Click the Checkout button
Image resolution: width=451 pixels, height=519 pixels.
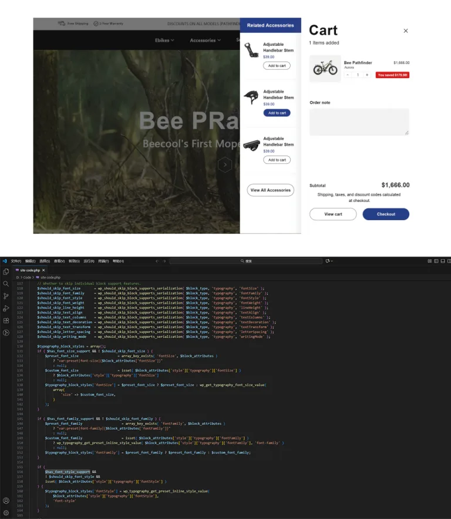pyautogui.click(x=386, y=214)
